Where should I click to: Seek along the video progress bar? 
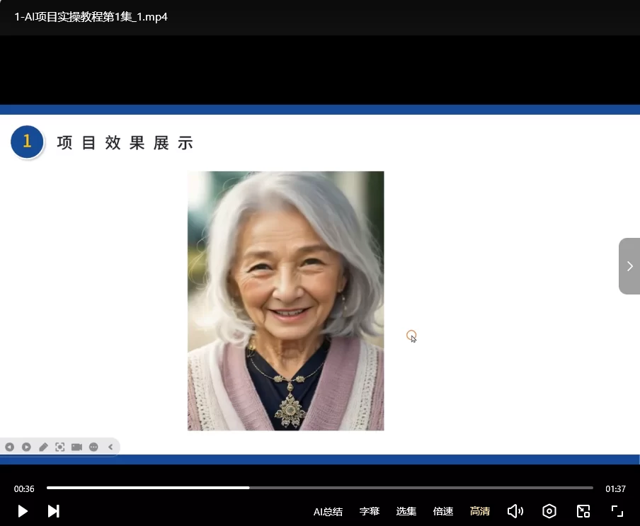click(x=319, y=488)
